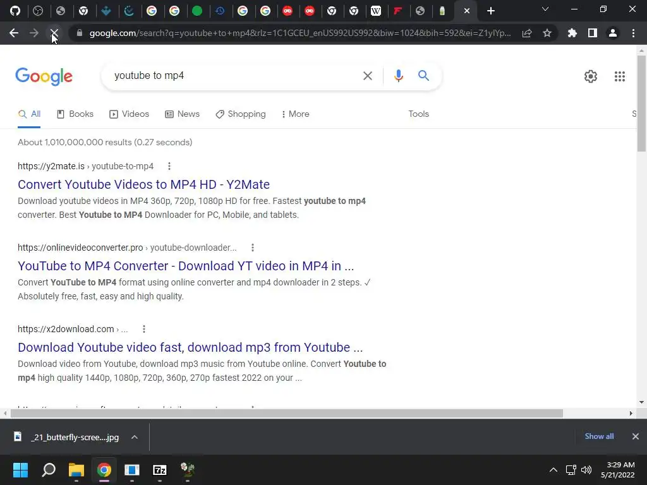Viewport: 647px width, 485px height.
Task: Switch to the green battery icon tab
Action: (442, 11)
